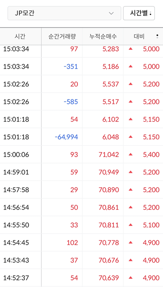Open the 대비 column options dots
Viewport: 163px width, 287px height.
157,36
